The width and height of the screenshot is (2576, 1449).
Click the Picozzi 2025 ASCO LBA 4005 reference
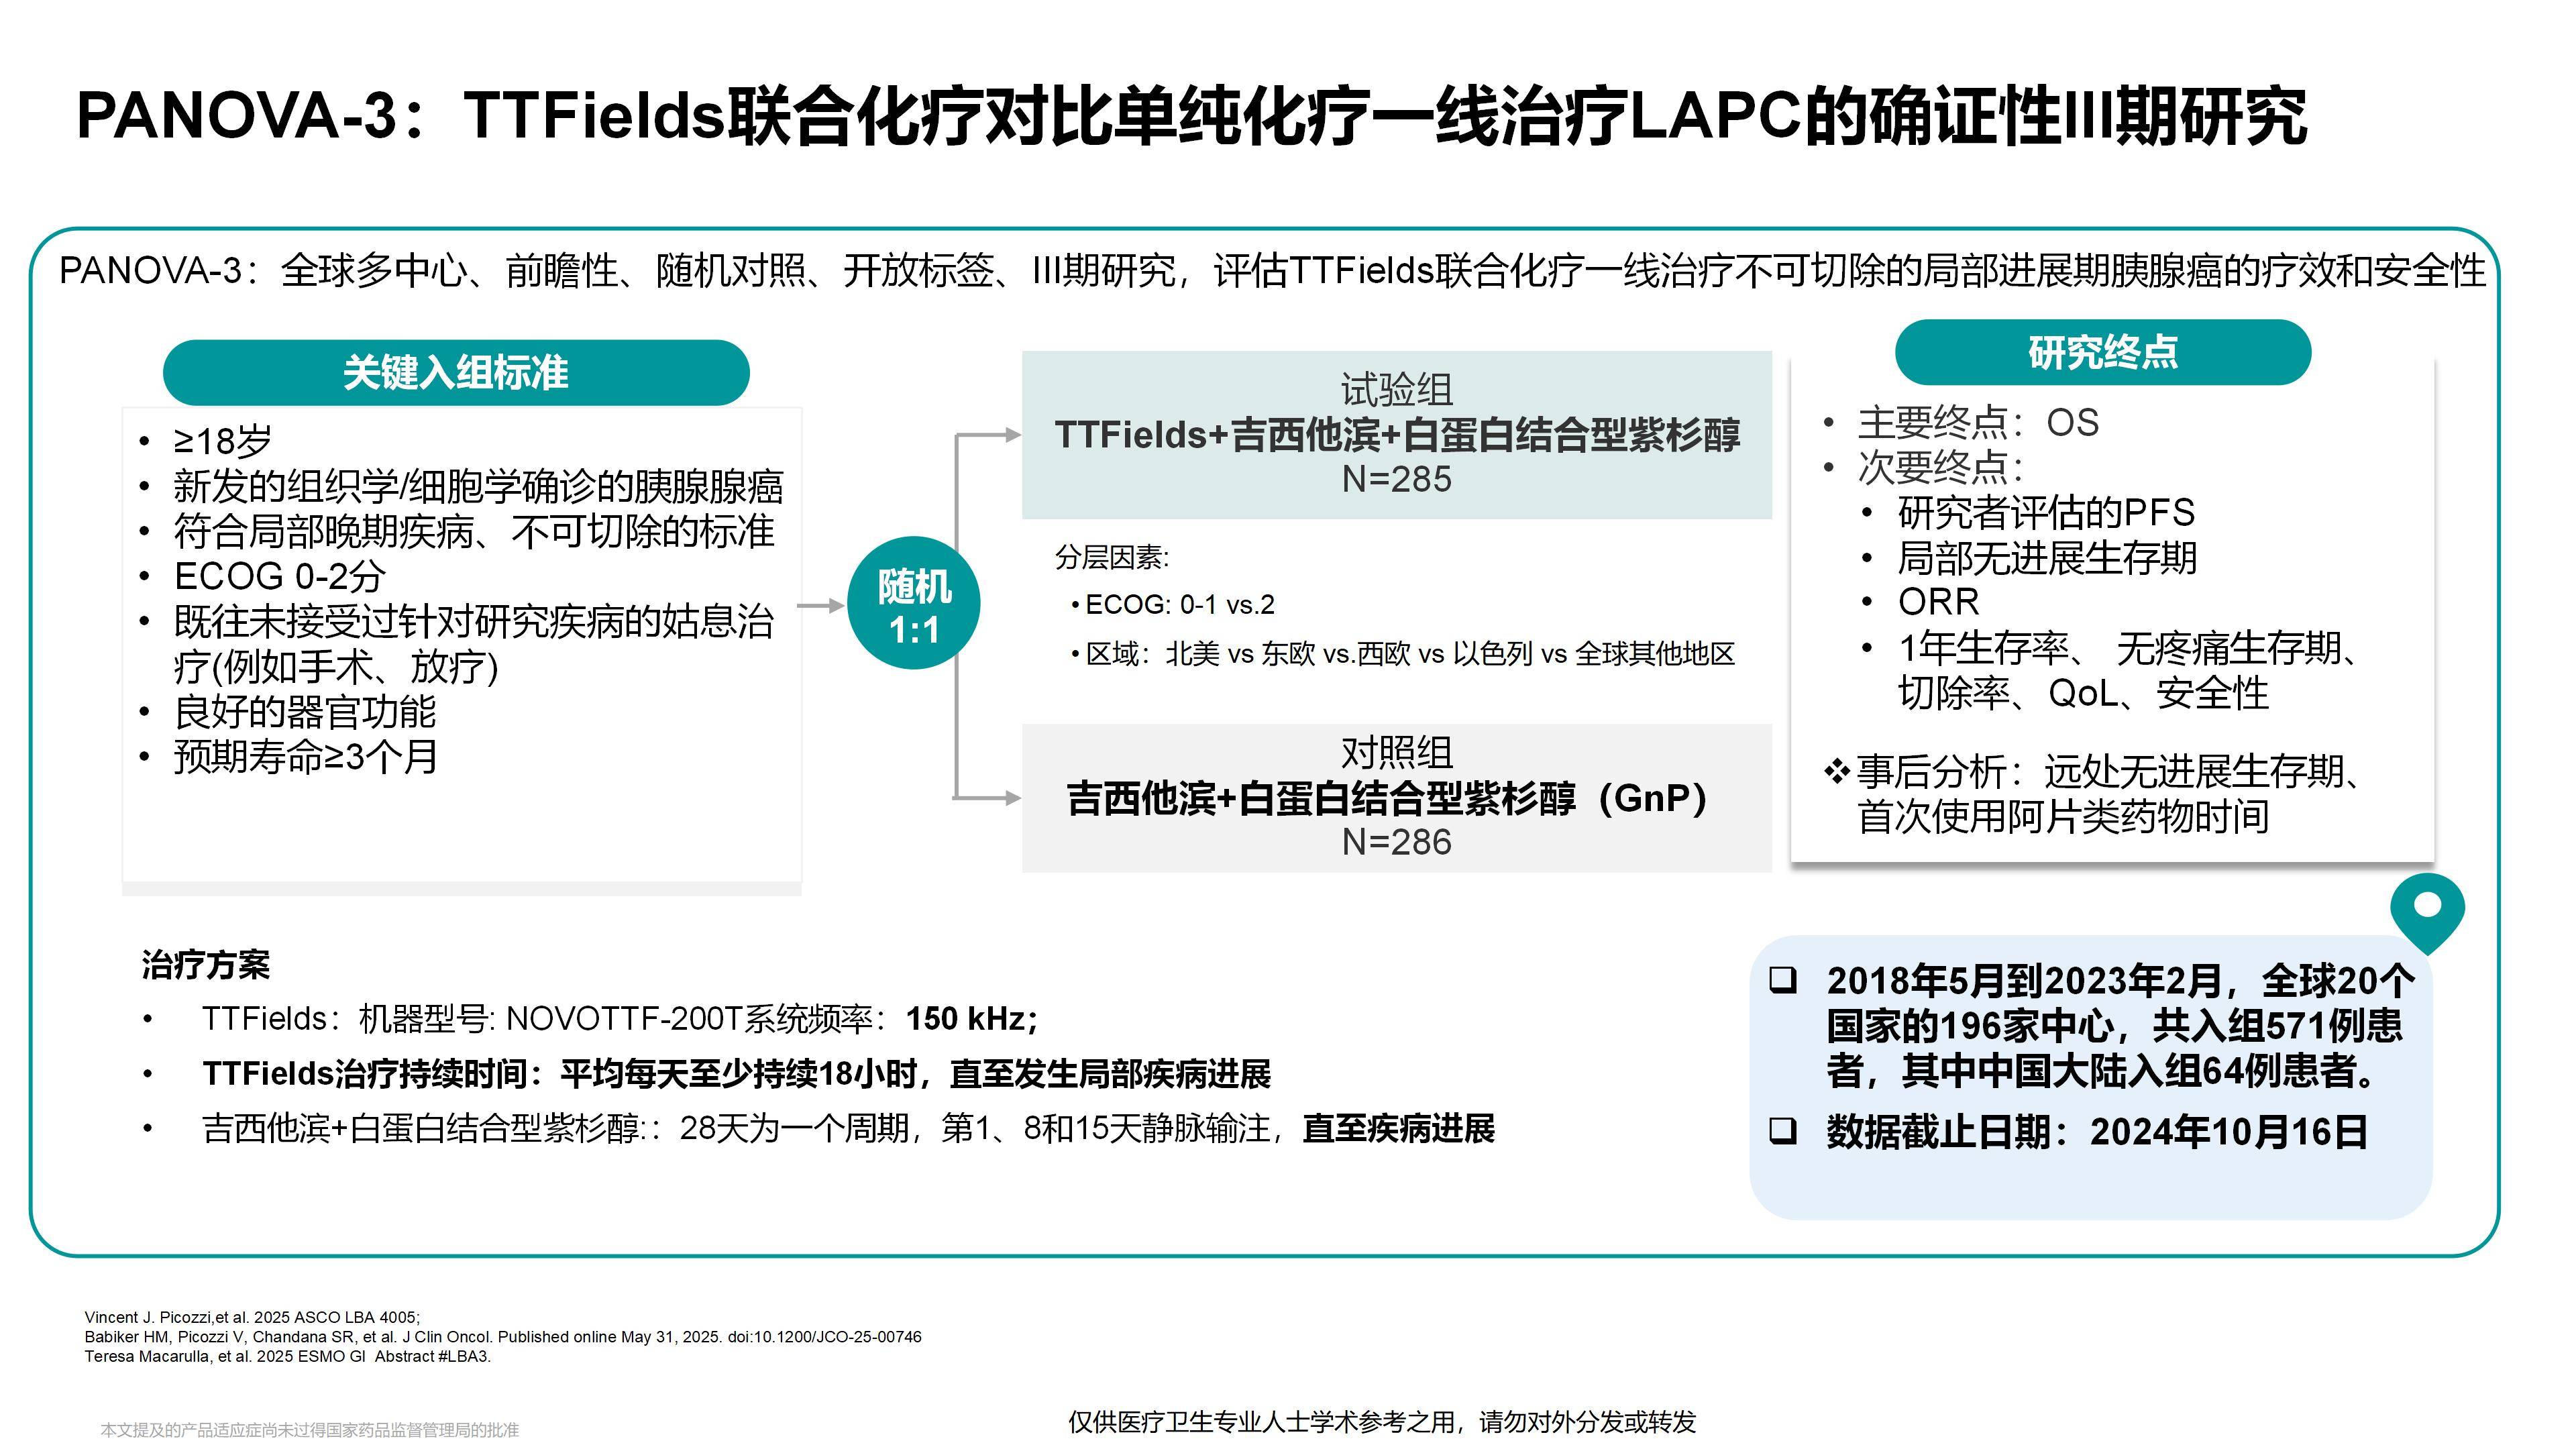(x=252, y=1317)
